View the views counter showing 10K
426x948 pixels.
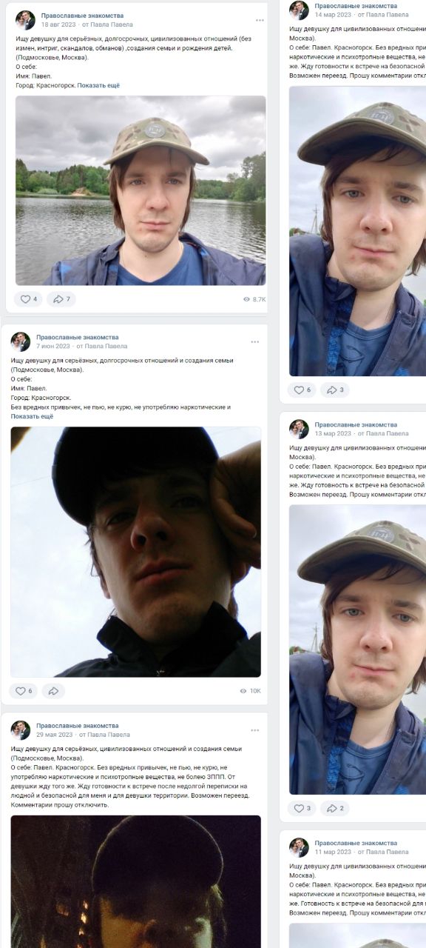click(x=250, y=691)
